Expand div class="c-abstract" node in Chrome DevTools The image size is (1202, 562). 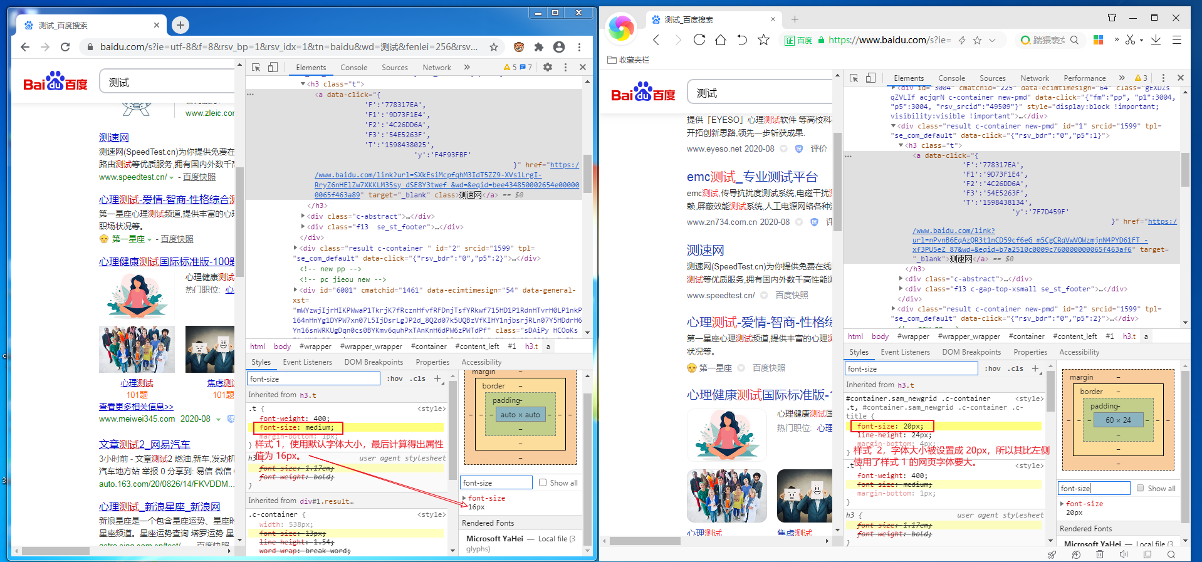[303, 216]
